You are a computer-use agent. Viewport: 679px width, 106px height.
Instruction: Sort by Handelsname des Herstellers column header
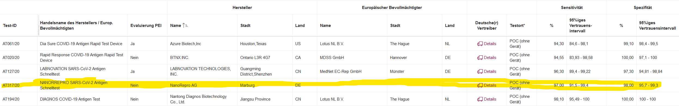[77, 26]
